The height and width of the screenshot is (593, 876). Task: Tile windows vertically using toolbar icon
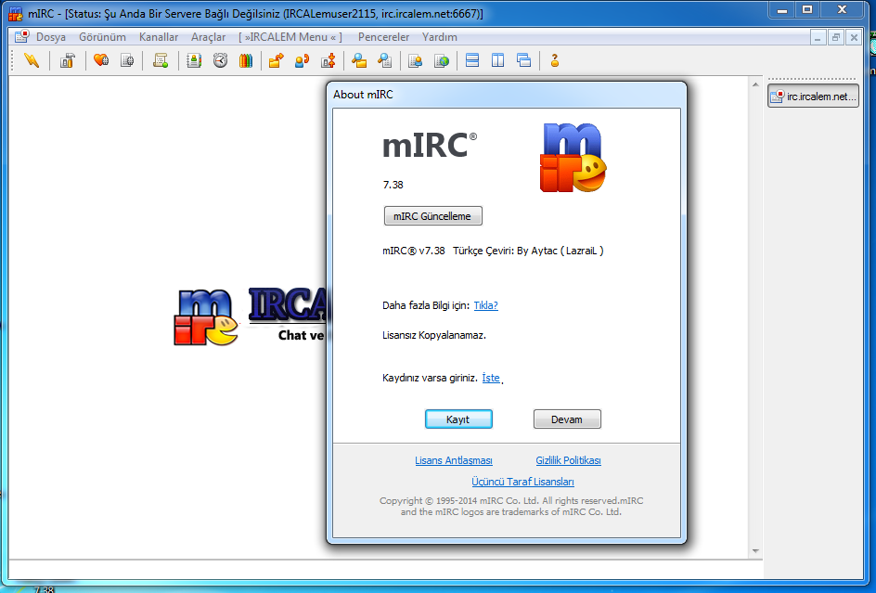point(497,60)
